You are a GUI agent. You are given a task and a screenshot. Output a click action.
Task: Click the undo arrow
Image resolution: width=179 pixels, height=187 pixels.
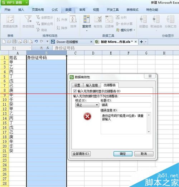tap(36, 41)
